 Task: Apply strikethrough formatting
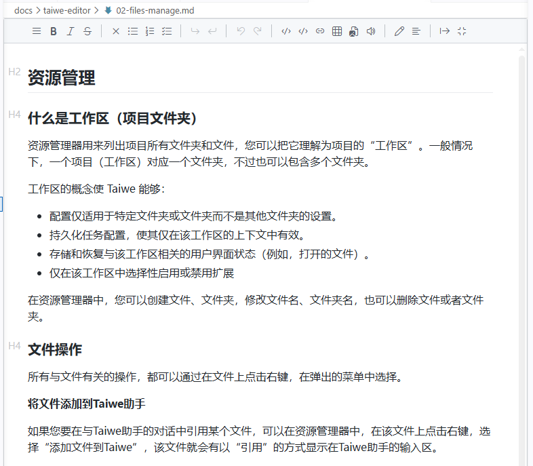point(87,31)
